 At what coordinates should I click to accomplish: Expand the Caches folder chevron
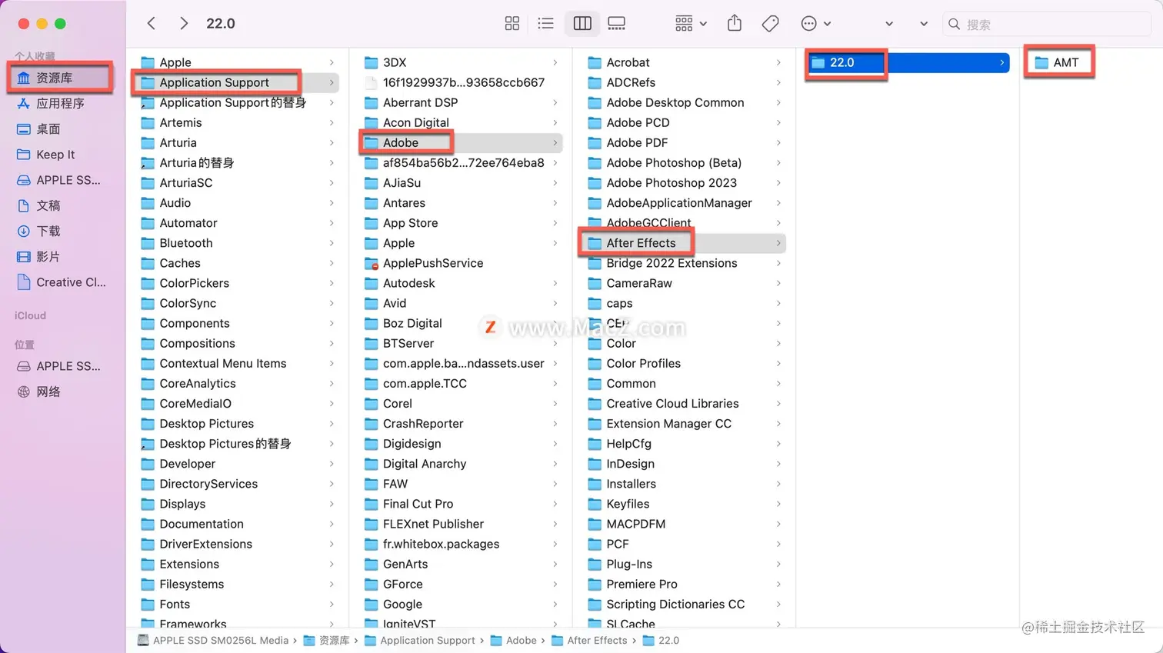click(332, 263)
